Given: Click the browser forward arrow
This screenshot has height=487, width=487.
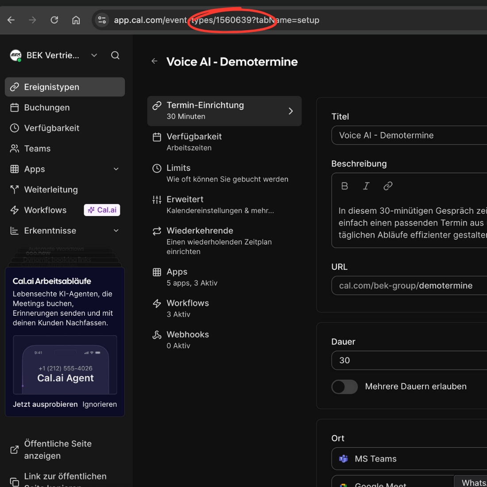Looking at the screenshot, I should coord(33,20).
